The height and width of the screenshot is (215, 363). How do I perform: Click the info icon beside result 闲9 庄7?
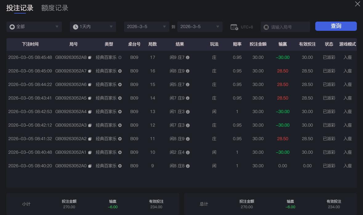[x=188, y=57]
